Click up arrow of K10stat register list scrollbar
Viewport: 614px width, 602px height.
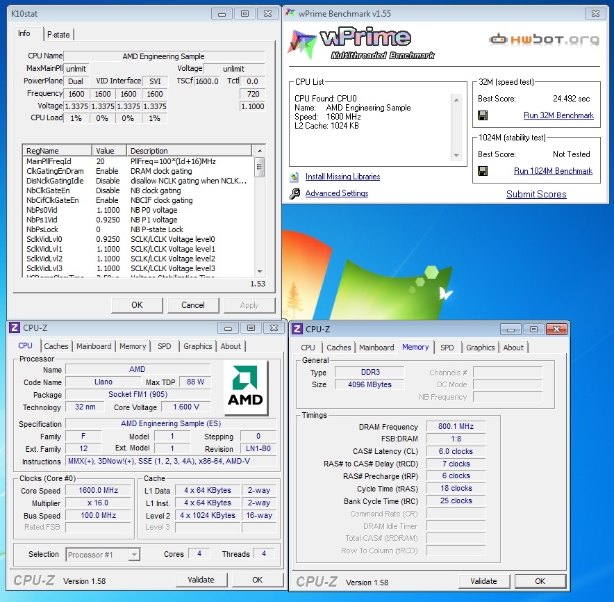[x=259, y=150]
